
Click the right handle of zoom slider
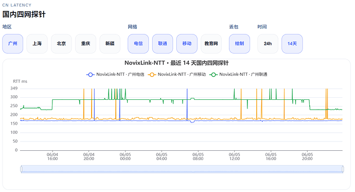tap(343, 169)
